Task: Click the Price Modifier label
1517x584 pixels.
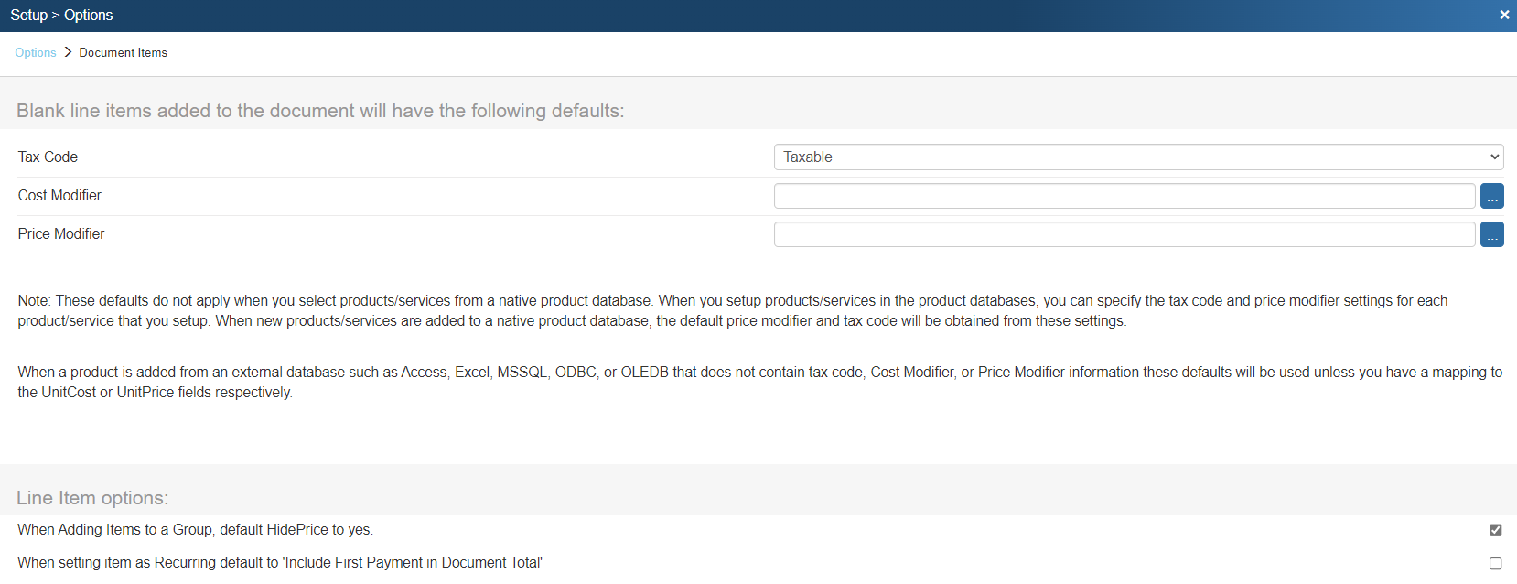Action: click(61, 234)
